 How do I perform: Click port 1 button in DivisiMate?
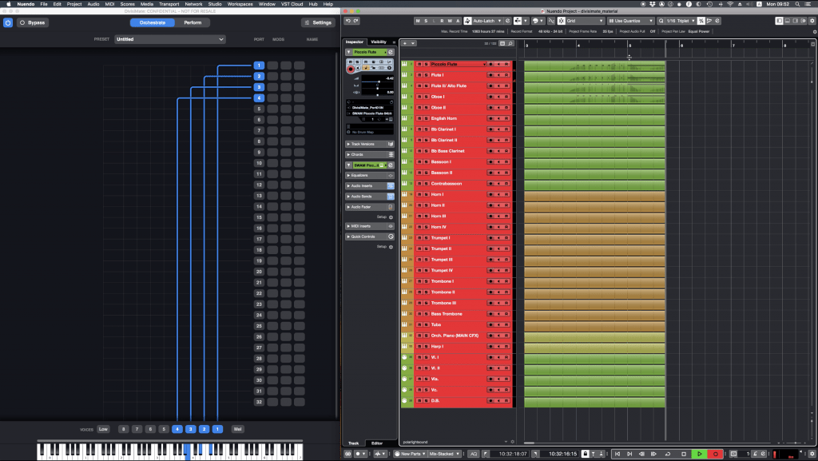(x=259, y=66)
